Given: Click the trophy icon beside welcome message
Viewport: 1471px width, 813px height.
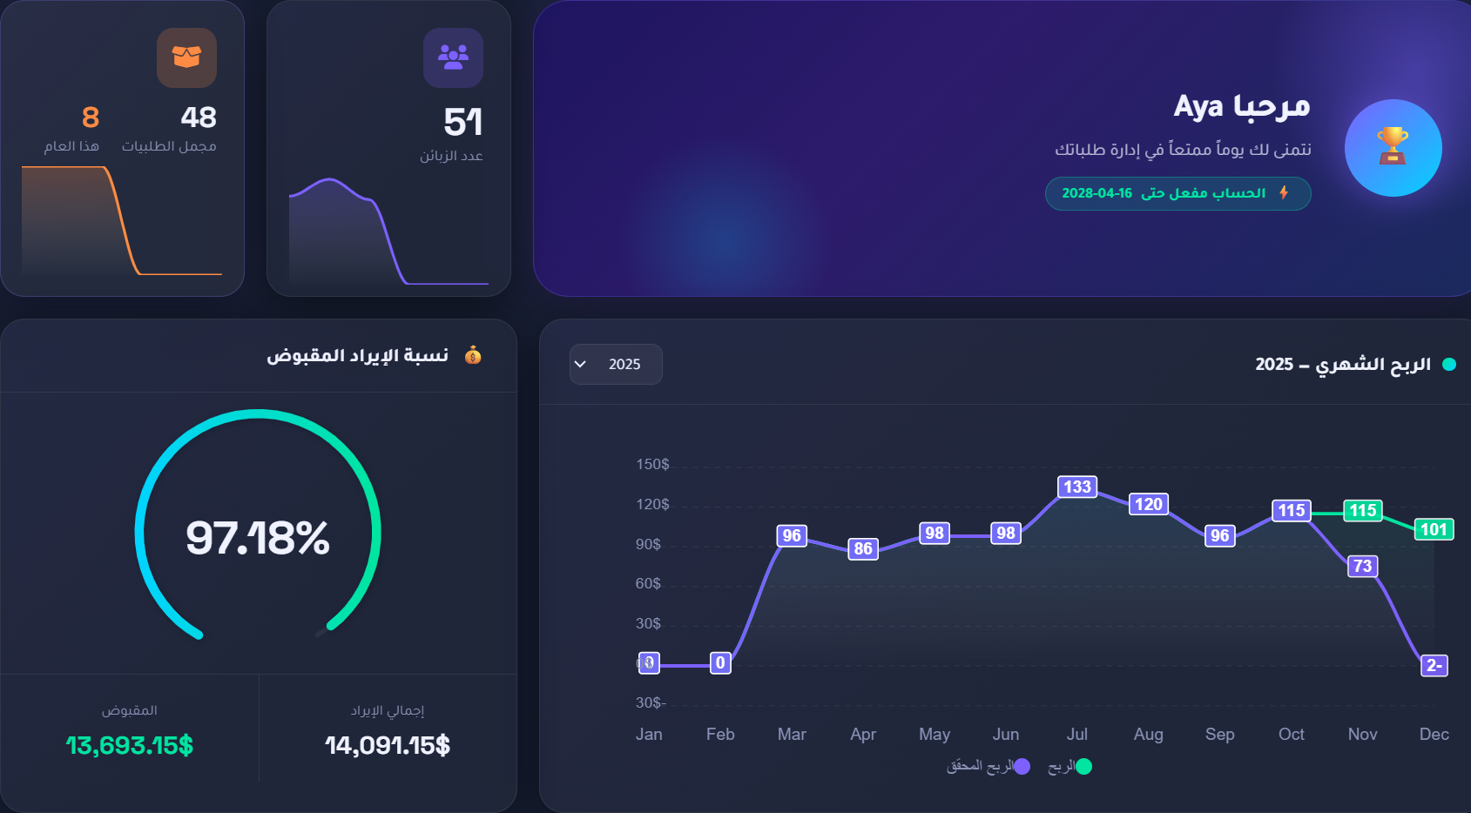Looking at the screenshot, I should [x=1393, y=147].
